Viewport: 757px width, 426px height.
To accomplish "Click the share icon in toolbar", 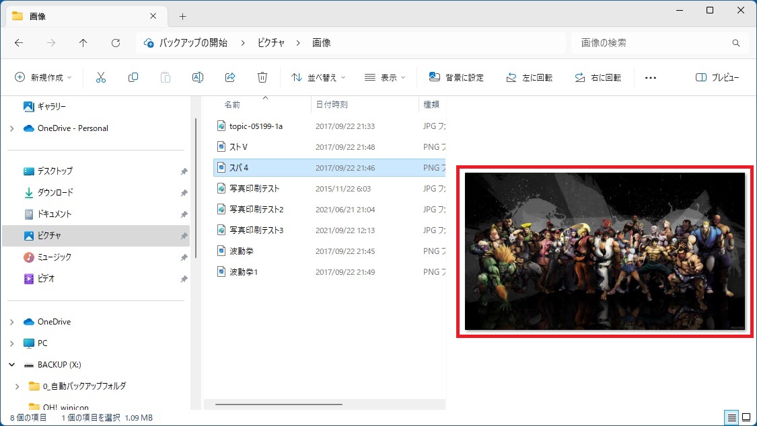I will coord(230,77).
